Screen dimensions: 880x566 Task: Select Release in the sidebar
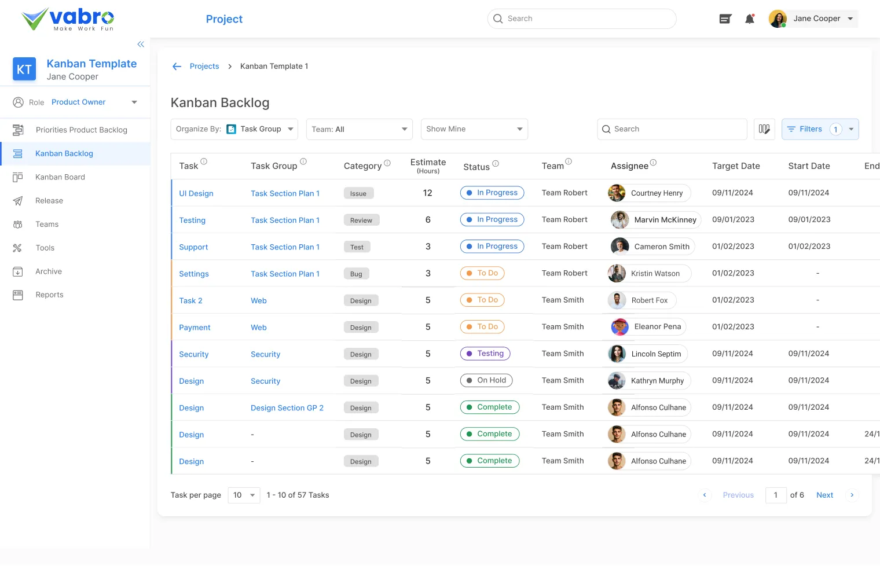49,201
